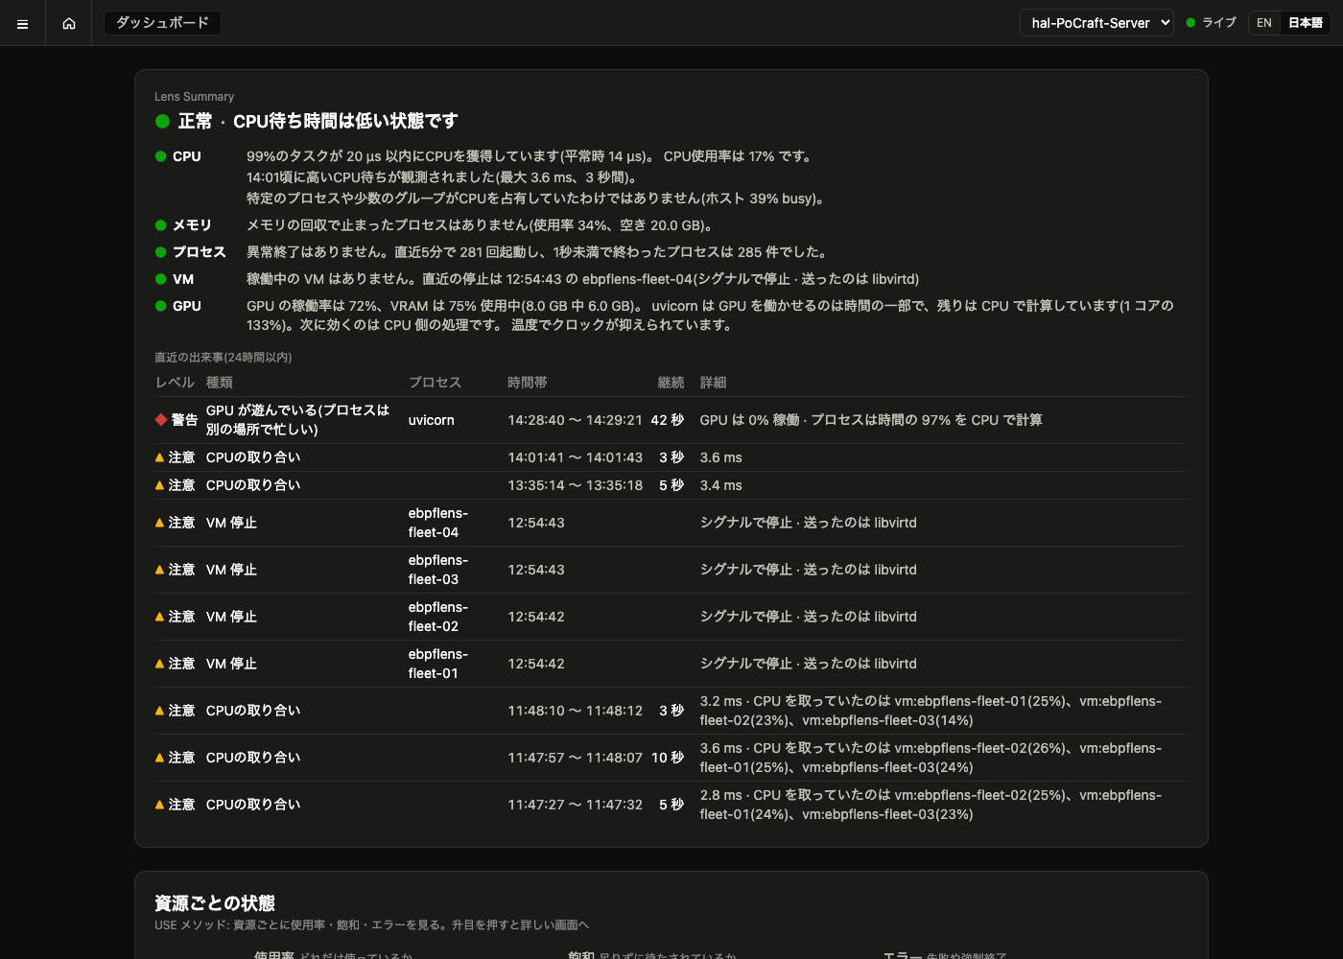Screen dimensions: 1343x959
Task: Click the green status dot beside 正常
Action: pos(162,121)
